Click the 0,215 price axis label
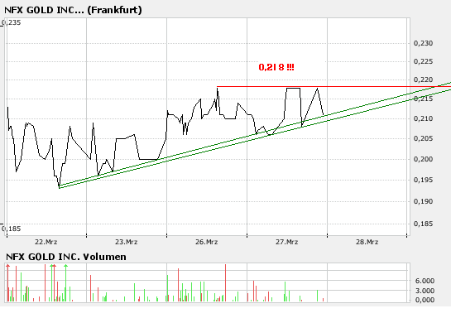451x318 pixels. (423, 99)
